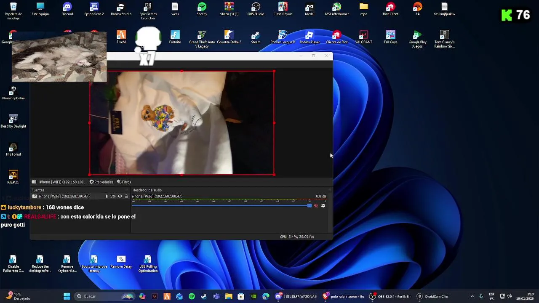Launch Counter-Strike 2 shortcut

click(x=229, y=37)
